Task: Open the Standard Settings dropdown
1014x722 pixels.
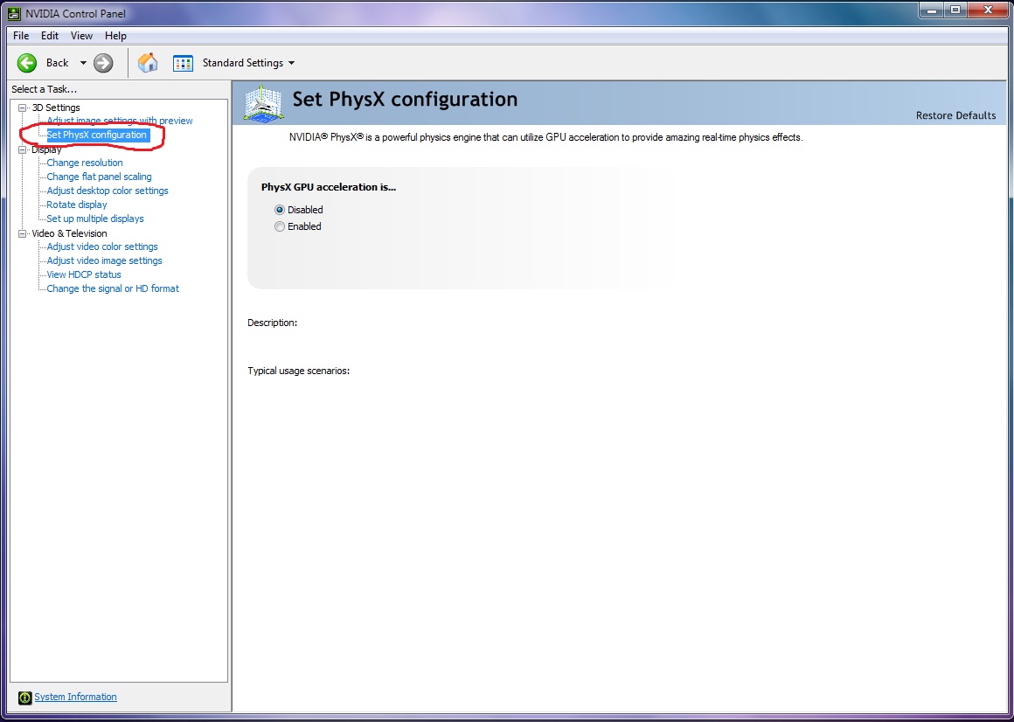Action: [248, 63]
